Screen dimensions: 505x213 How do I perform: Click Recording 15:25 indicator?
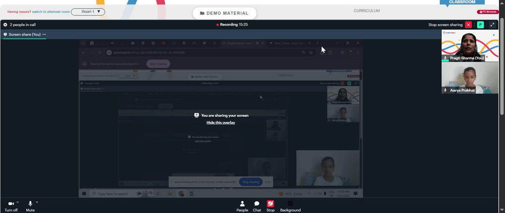pos(232,24)
